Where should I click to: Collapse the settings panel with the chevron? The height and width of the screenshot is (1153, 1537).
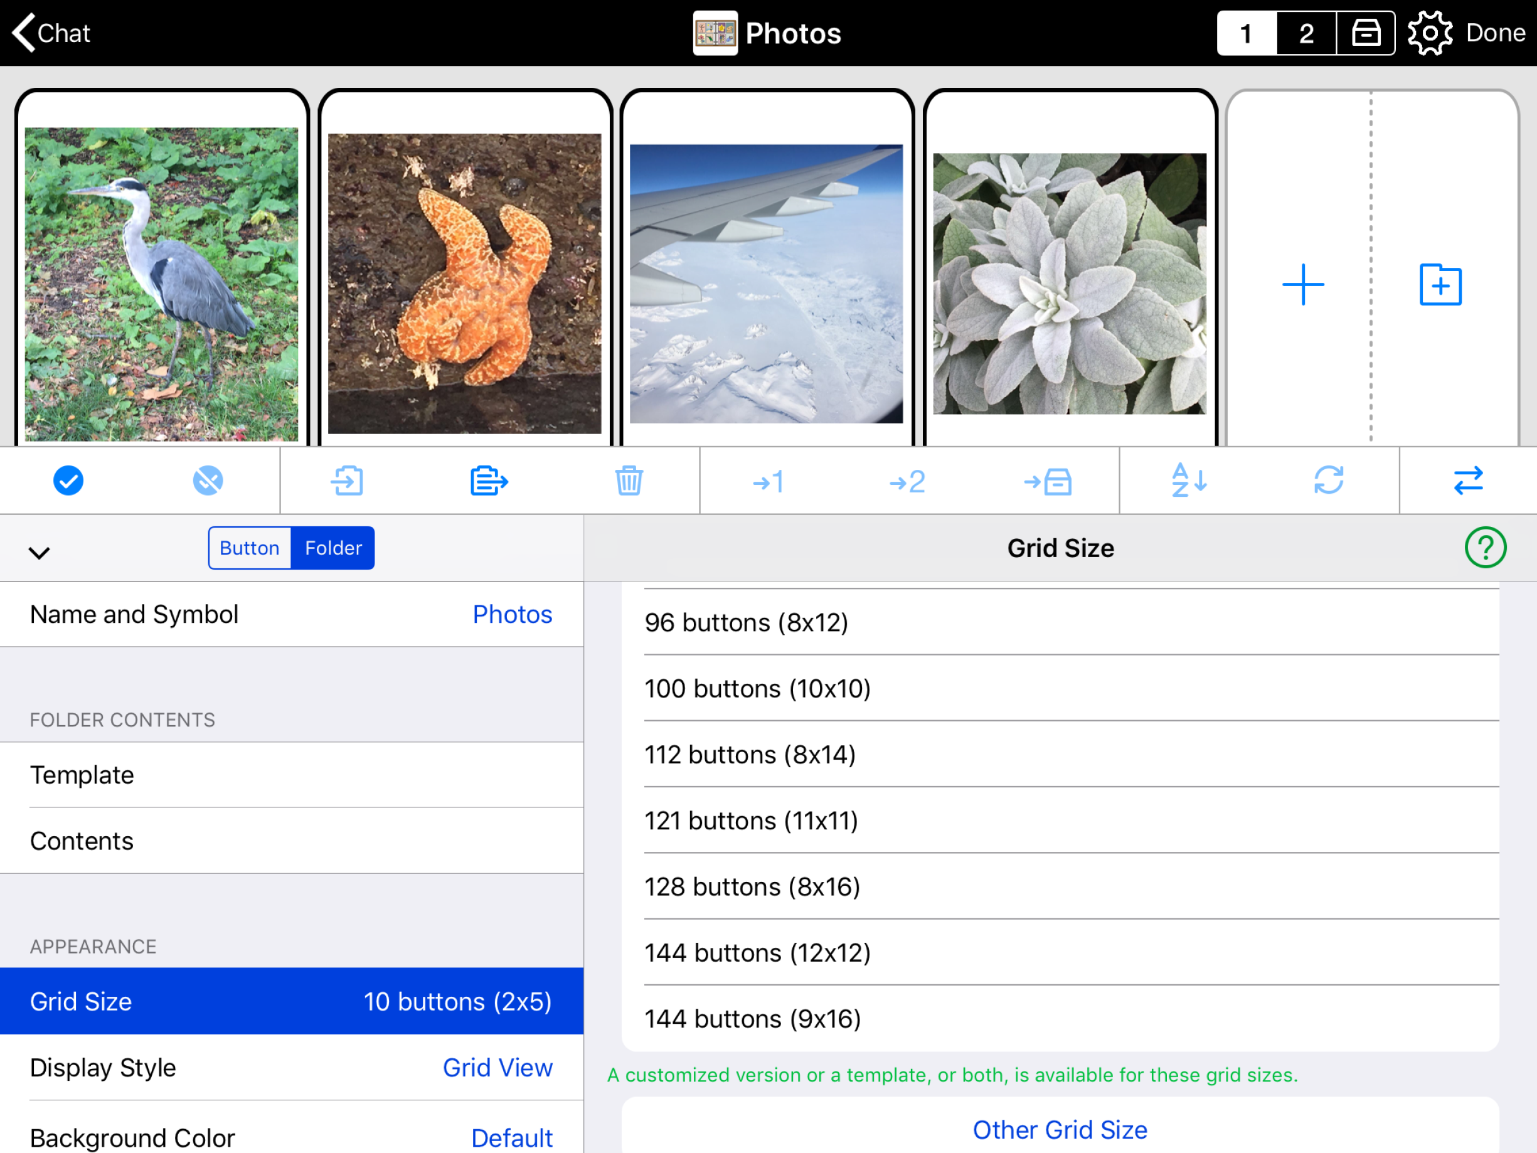[x=40, y=552]
